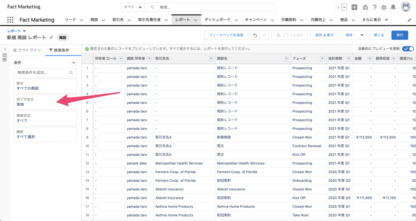Open the help question mark icon

[374, 7]
